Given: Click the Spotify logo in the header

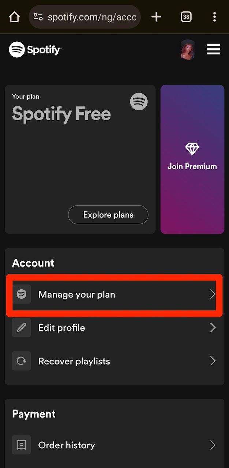Looking at the screenshot, I should pyautogui.click(x=35, y=49).
